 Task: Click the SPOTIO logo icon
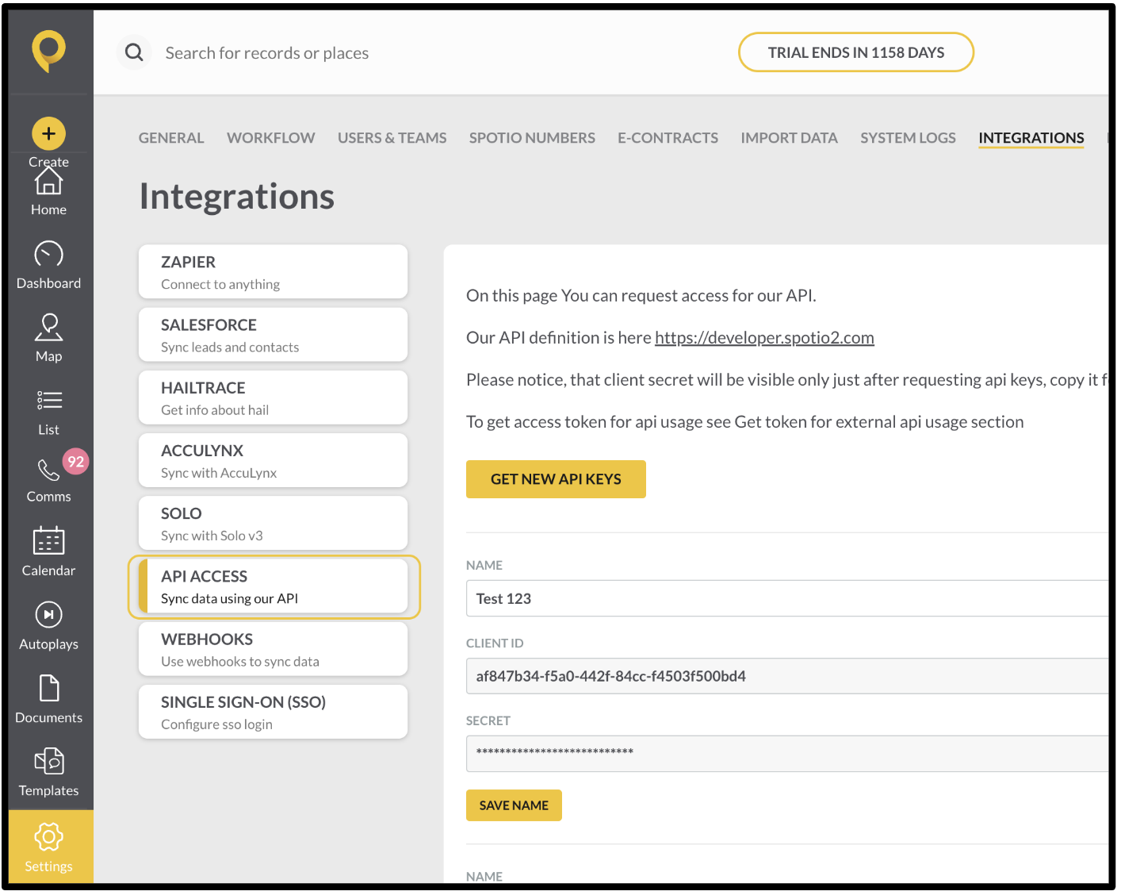click(x=48, y=50)
